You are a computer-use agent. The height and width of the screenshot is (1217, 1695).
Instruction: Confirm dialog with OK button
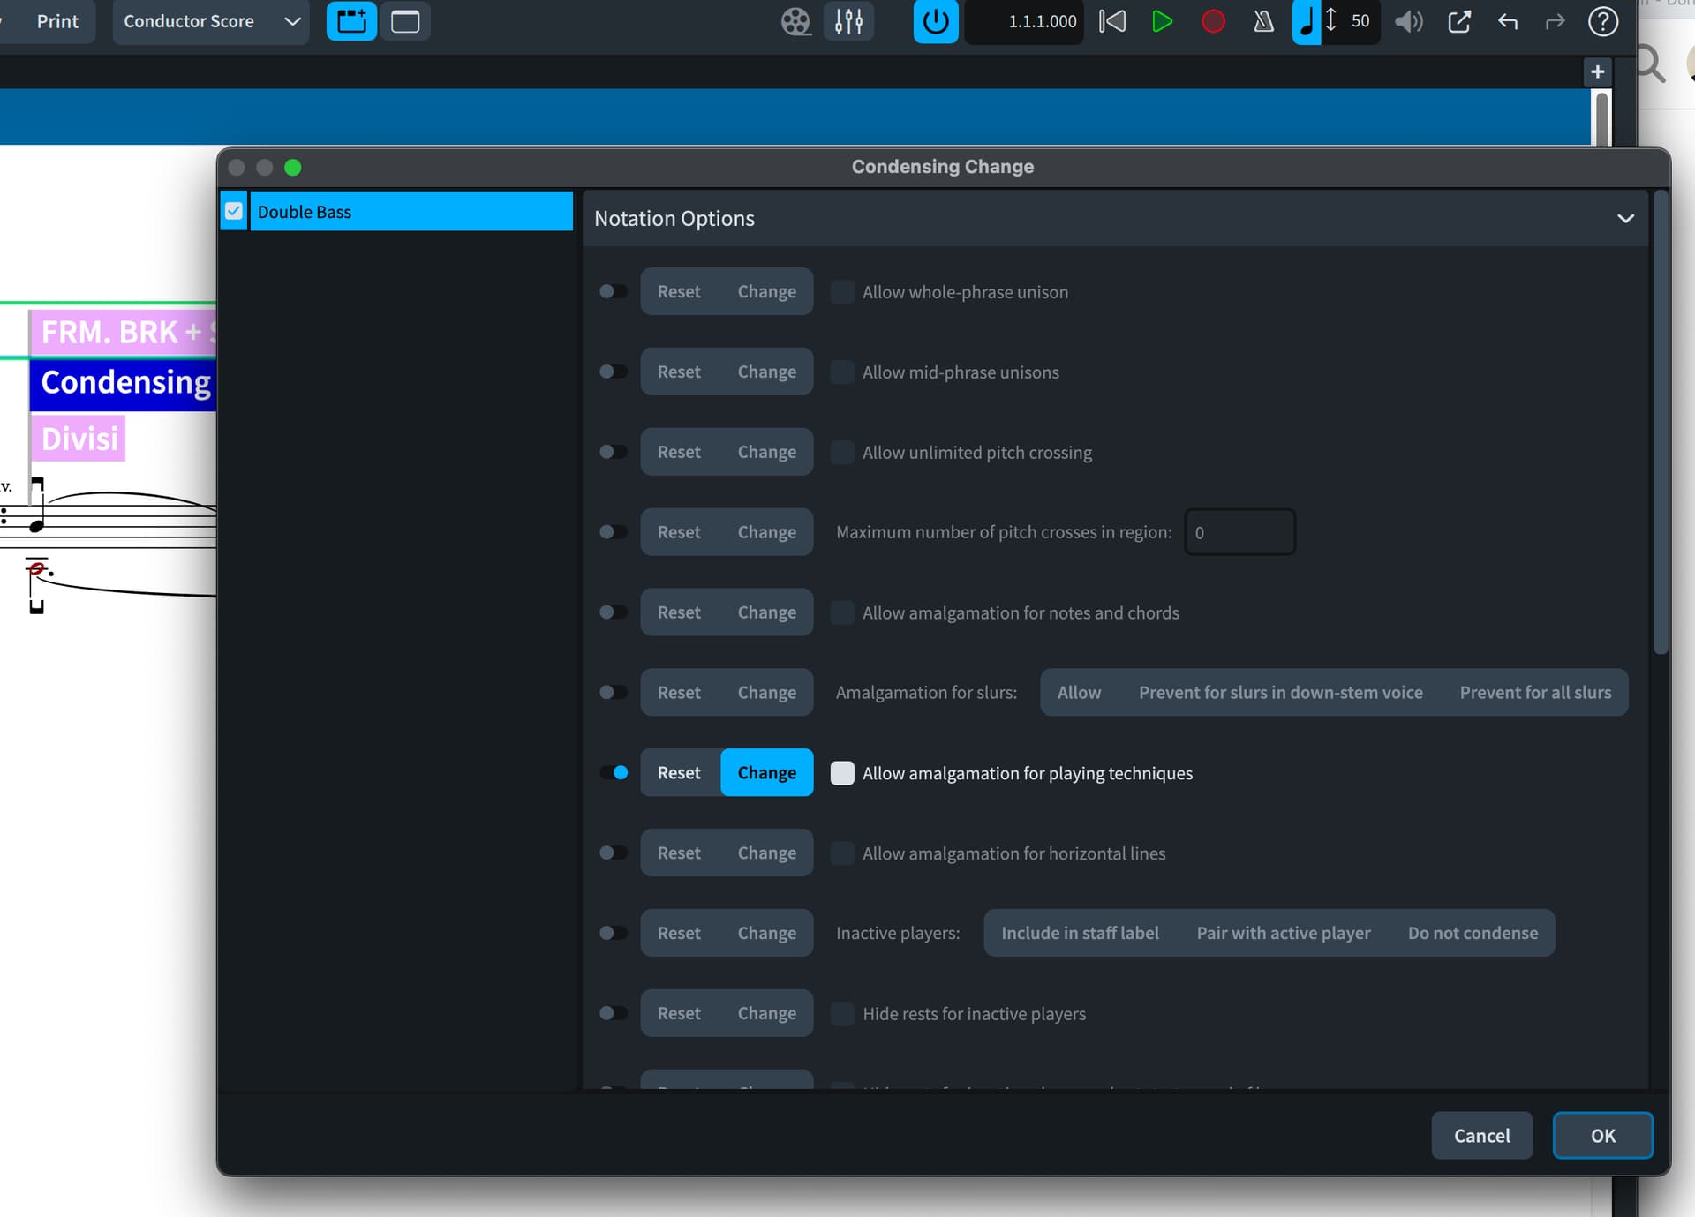click(x=1602, y=1135)
